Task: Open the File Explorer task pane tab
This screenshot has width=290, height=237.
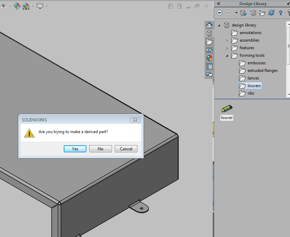Action: tap(209, 42)
